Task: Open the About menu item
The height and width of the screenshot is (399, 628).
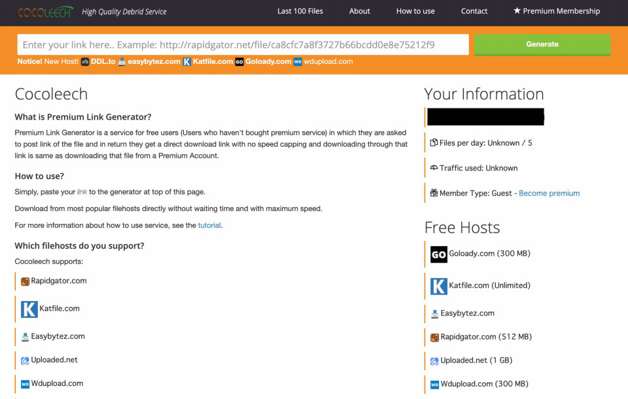Action: point(359,11)
